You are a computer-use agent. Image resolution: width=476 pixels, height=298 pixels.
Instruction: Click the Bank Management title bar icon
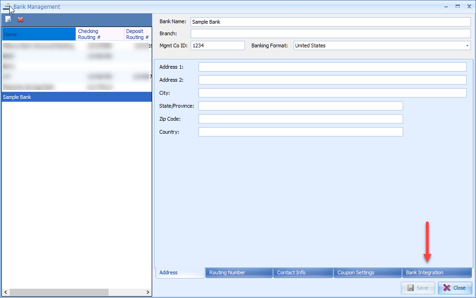tap(6, 6)
